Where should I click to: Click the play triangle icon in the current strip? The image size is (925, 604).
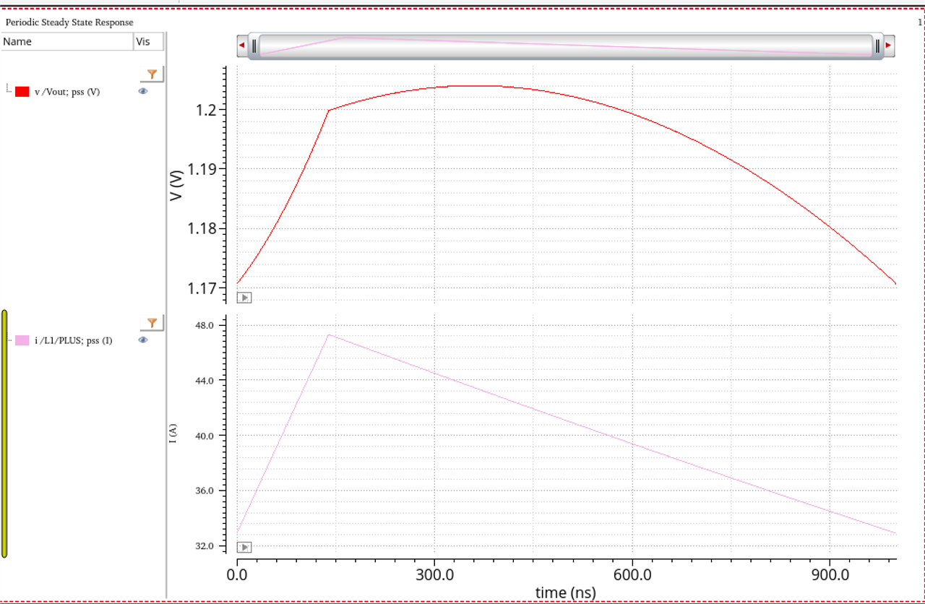[244, 547]
